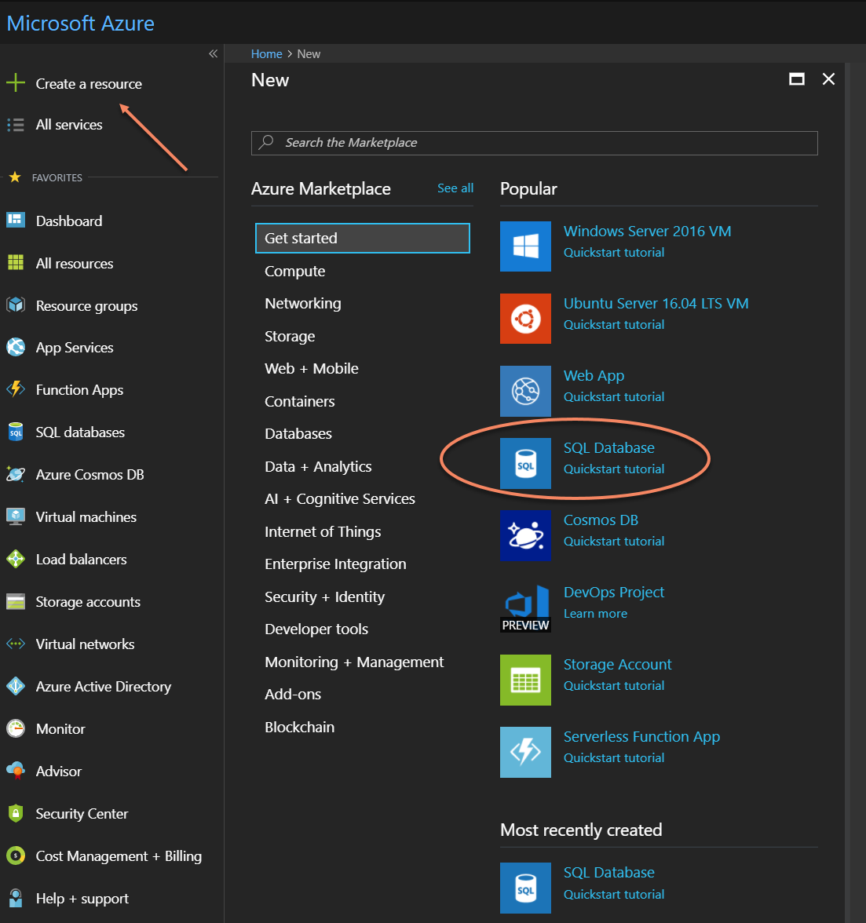Open the Cosmos DB planet icon
The width and height of the screenshot is (866, 923).
point(525,535)
